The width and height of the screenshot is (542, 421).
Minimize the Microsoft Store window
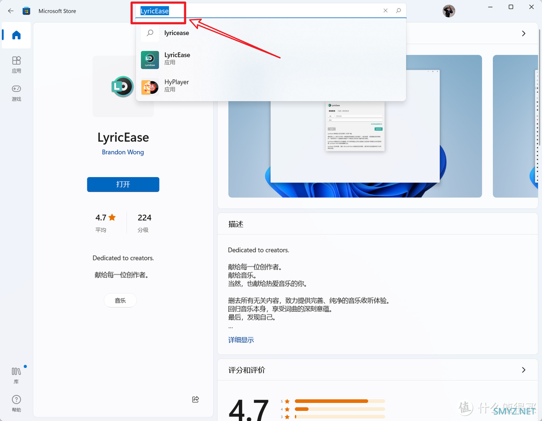(x=490, y=7)
